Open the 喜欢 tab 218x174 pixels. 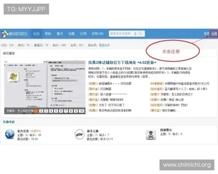tap(60, 34)
